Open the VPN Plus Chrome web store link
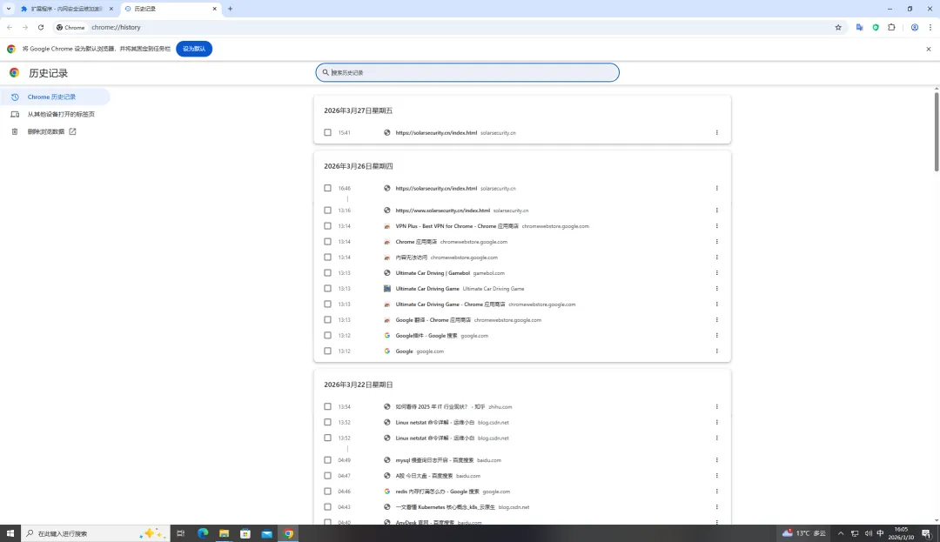Screen dimensions: 940x542 (x=457, y=226)
